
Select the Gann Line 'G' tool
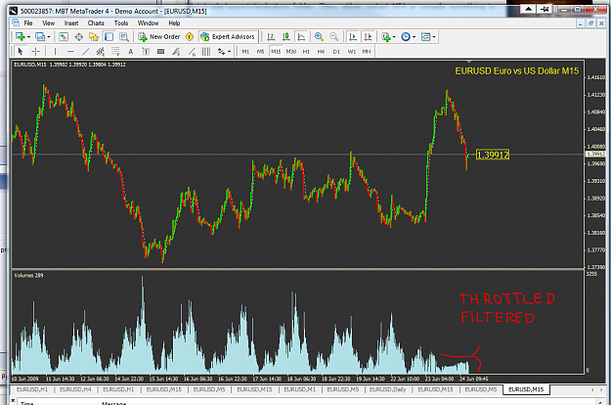(192, 51)
